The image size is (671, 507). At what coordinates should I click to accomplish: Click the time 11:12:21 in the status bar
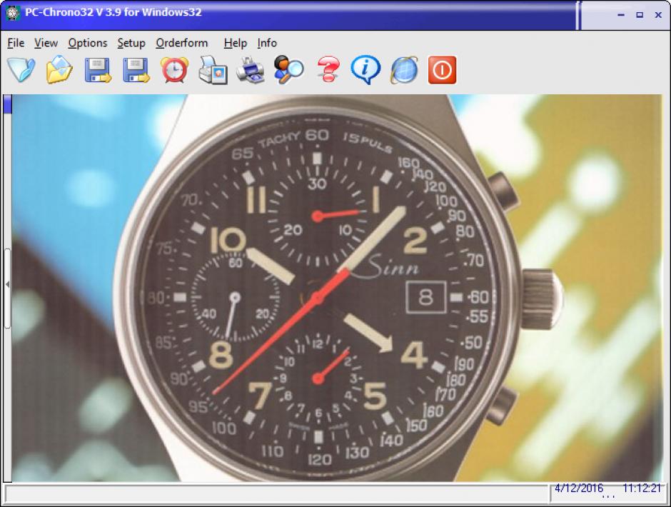[642, 488]
